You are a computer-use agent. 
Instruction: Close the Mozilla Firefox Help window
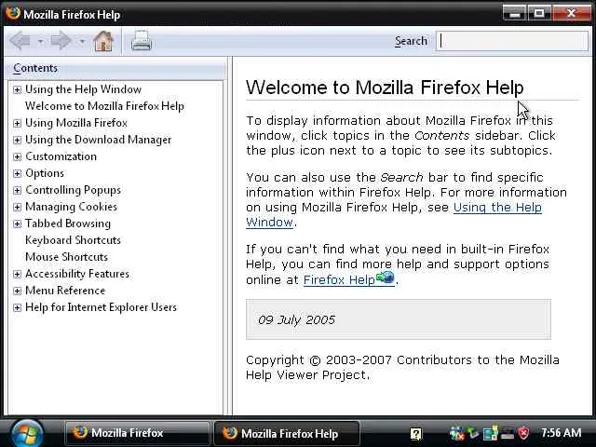(x=571, y=13)
